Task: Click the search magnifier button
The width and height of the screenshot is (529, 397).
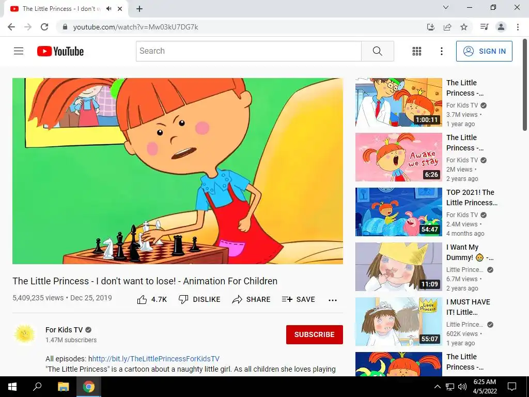Action: (x=378, y=51)
